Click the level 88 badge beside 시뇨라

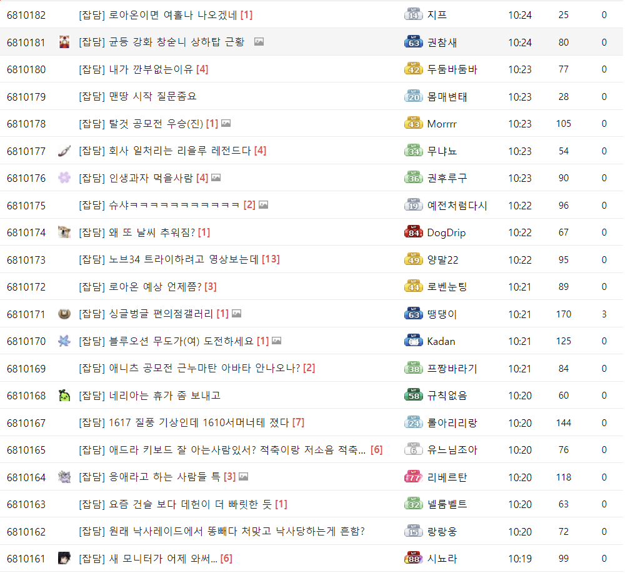(x=414, y=558)
